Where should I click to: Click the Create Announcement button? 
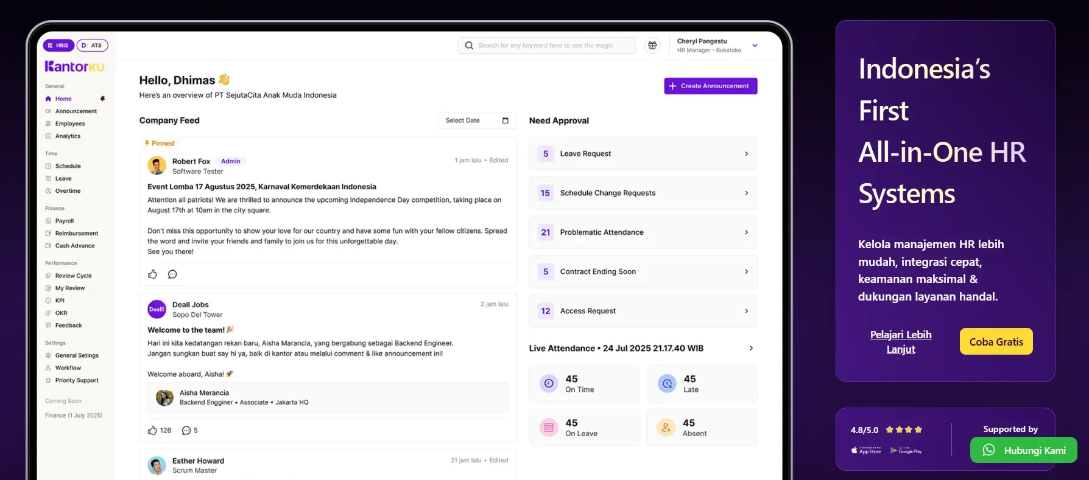click(x=710, y=86)
